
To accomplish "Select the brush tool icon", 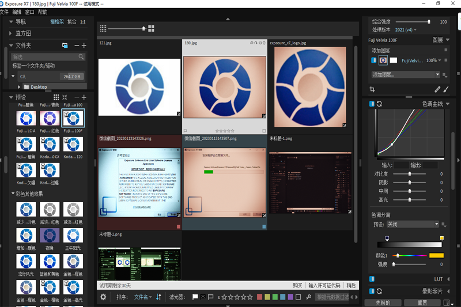I will (x=446, y=90).
